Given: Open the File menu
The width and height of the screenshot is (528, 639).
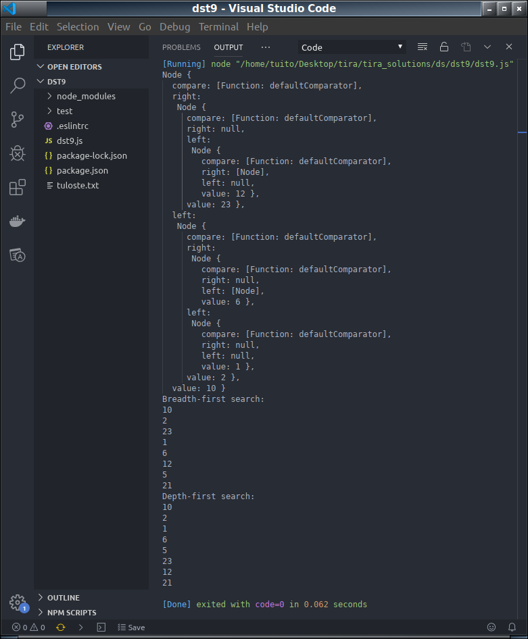Looking at the screenshot, I should pos(14,27).
